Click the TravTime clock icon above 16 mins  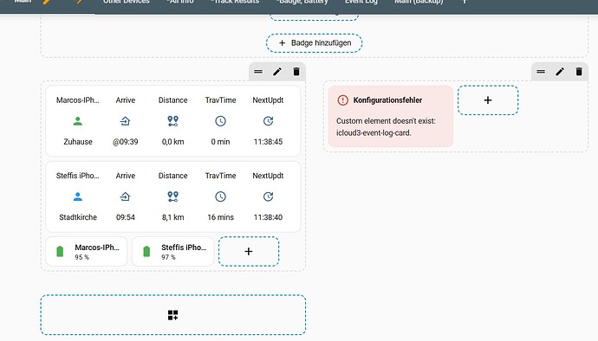220,196
